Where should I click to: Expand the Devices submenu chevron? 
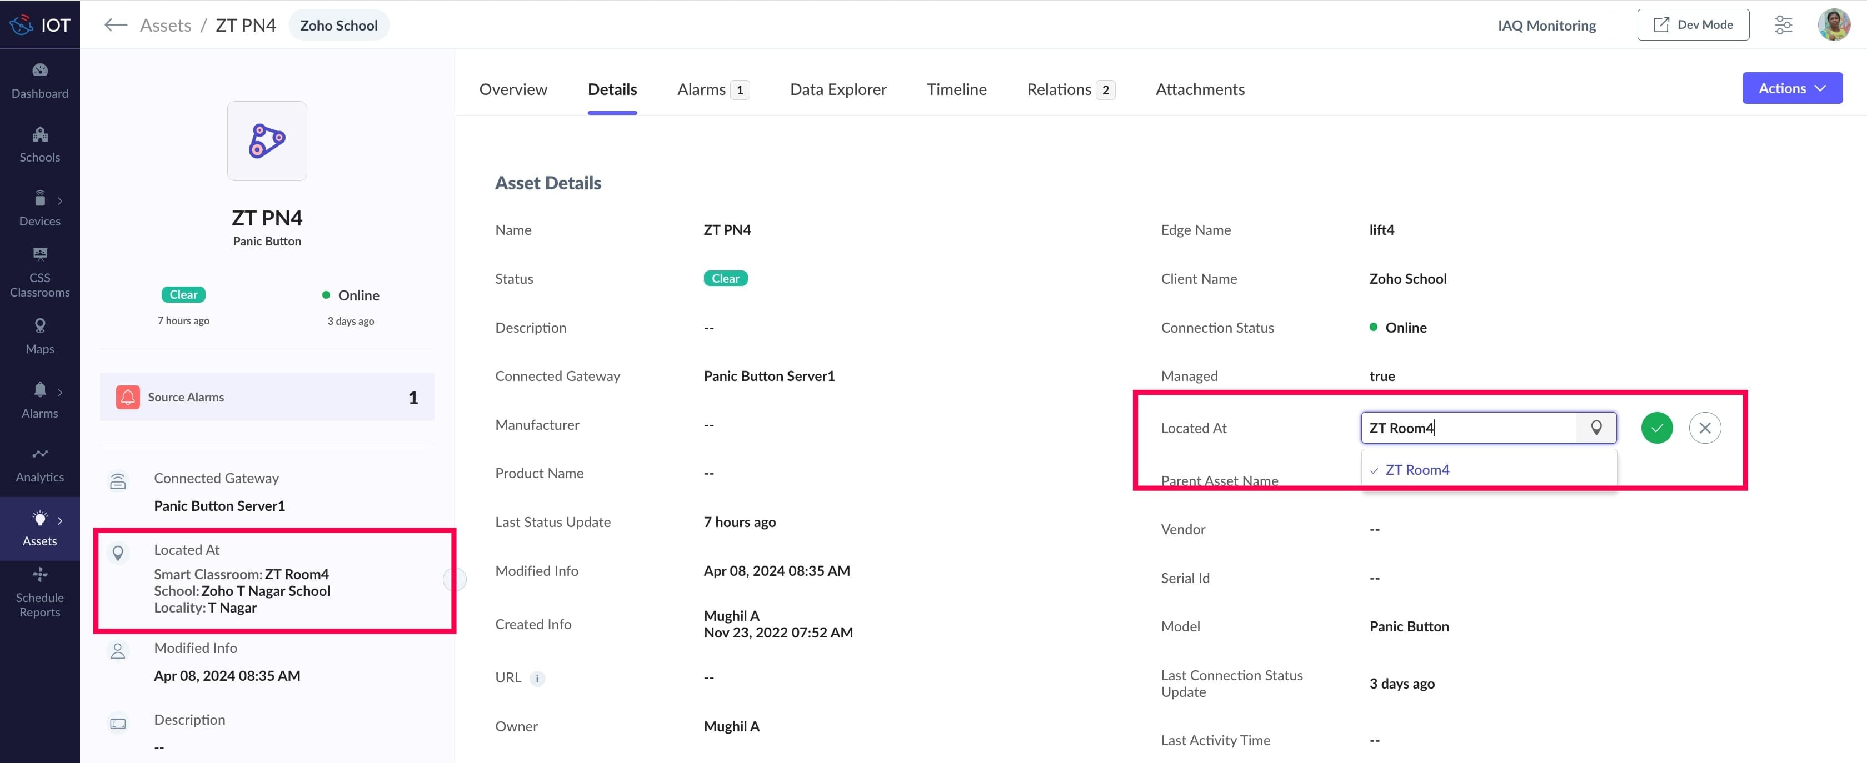tap(60, 200)
